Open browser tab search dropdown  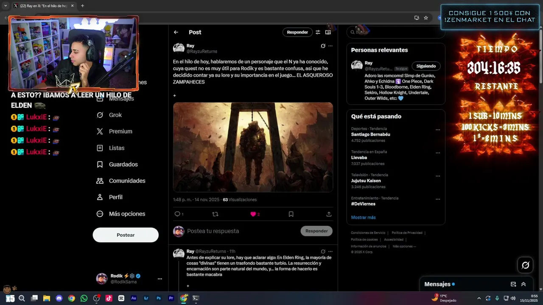(x=6, y=6)
